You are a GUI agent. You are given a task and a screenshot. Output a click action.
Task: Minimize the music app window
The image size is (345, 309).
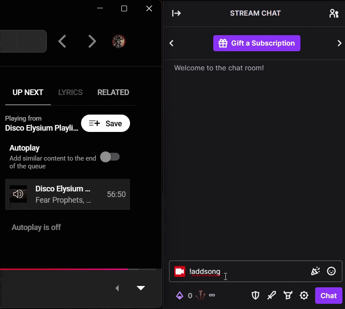(x=100, y=8)
